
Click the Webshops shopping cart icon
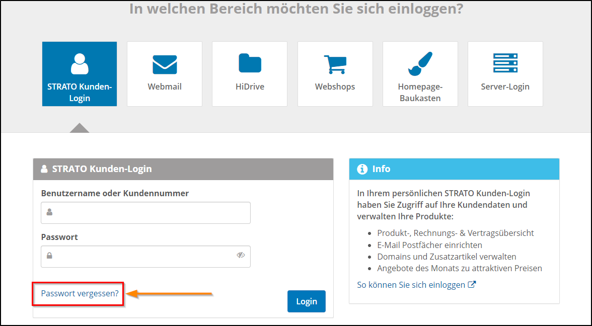(x=335, y=64)
